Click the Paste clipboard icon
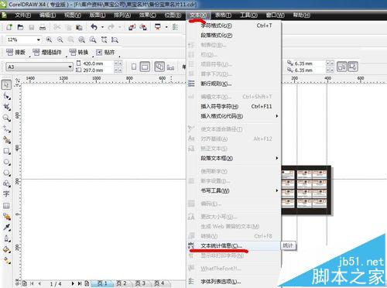The image size is (387, 288). [x=79, y=27]
